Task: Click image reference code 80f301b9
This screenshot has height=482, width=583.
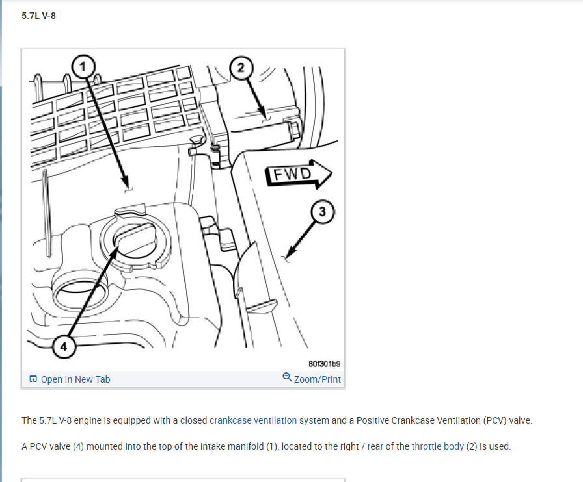Action: tap(324, 364)
